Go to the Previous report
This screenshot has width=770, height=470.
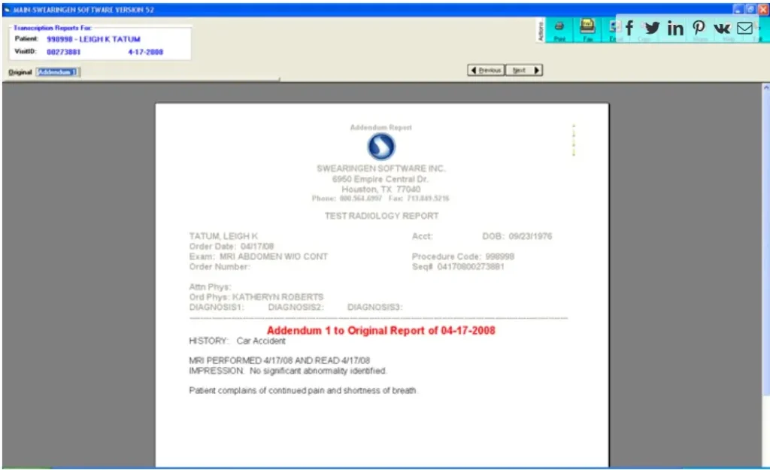[x=486, y=70]
